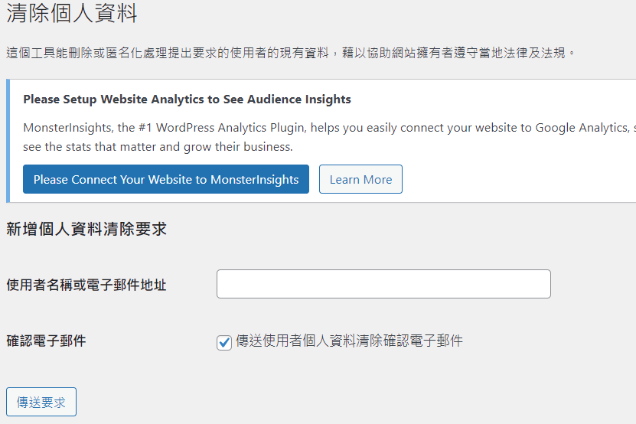The height and width of the screenshot is (424, 636).
Task: Click the 確認電子郵件 row label
Action: pos(46,341)
